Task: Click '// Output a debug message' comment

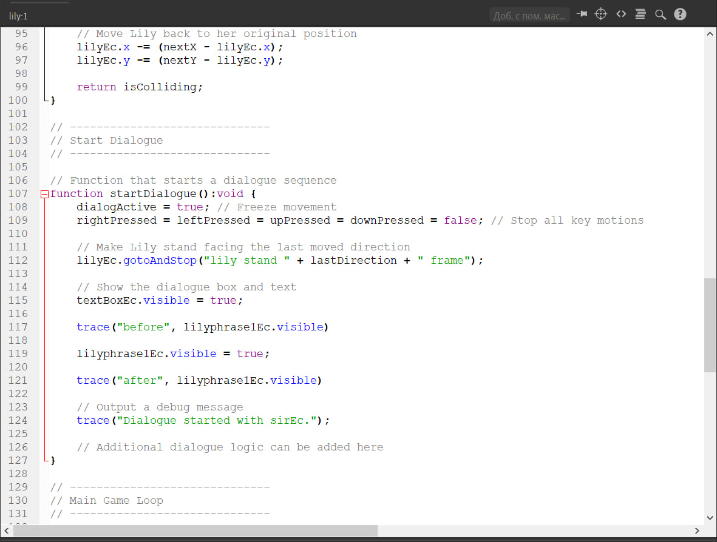Action: [160, 407]
